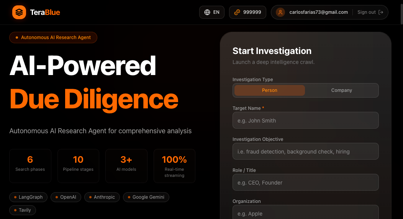
Task: Click the Anthropic tag chip
Action: (x=102, y=197)
